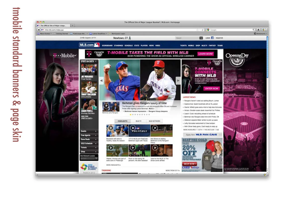Show next slide in the hero carousel
This screenshot has width=289, height=206.
tap(178, 81)
